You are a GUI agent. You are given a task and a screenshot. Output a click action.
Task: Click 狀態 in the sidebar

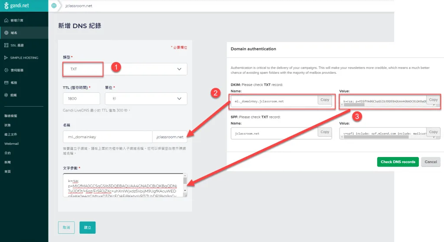pyautogui.click(x=7, y=125)
